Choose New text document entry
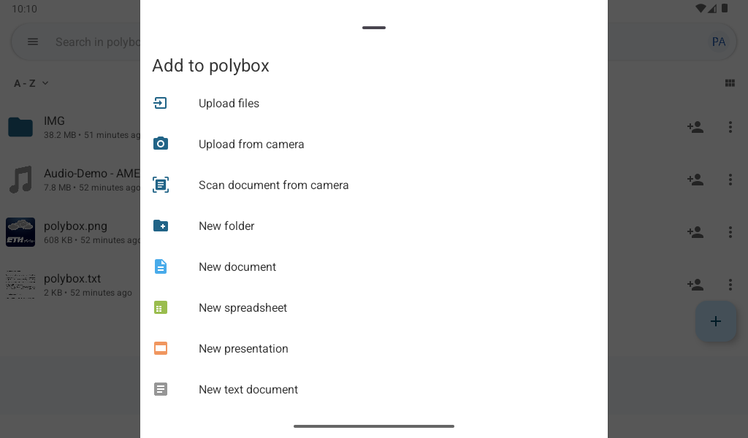748x438 pixels. [373, 389]
